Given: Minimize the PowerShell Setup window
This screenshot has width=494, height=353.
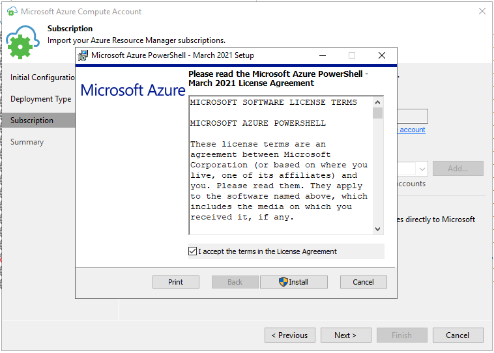Looking at the screenshot, I should 323,56.
